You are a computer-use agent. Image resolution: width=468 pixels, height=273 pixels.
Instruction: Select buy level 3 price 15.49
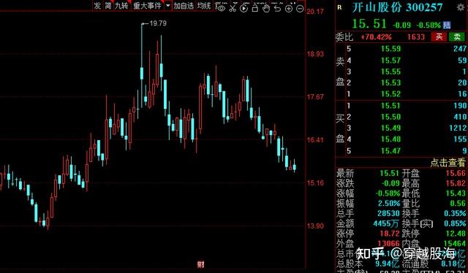tap(390, 128)
